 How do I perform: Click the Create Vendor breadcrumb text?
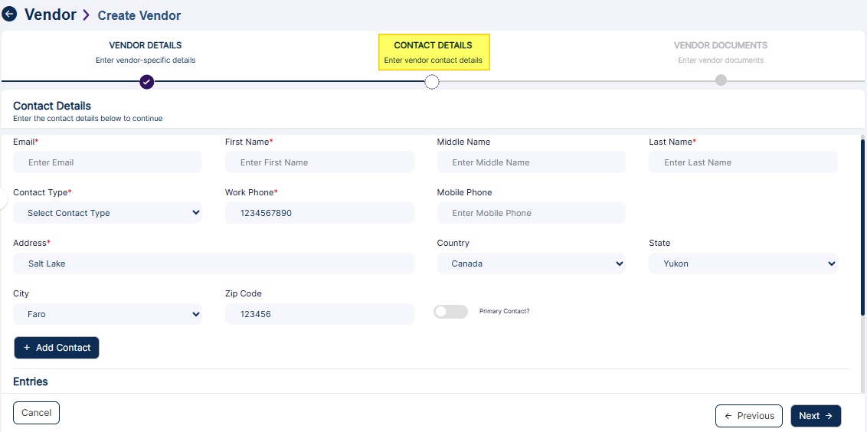pyautogui.click(x=139, y=15)
